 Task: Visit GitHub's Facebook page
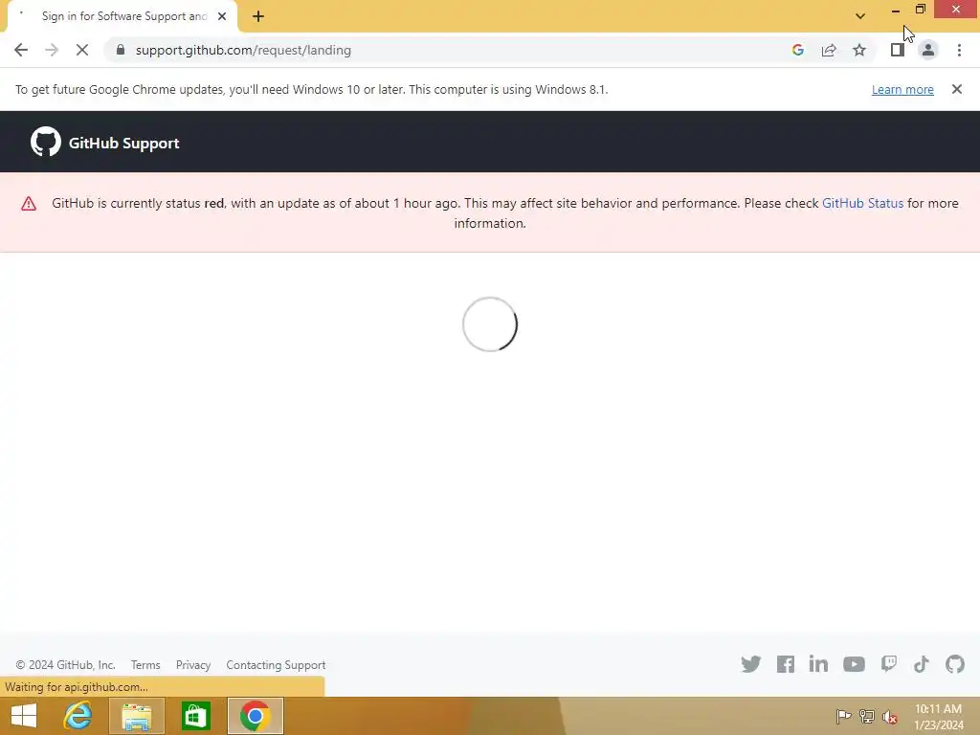[786, 664]
